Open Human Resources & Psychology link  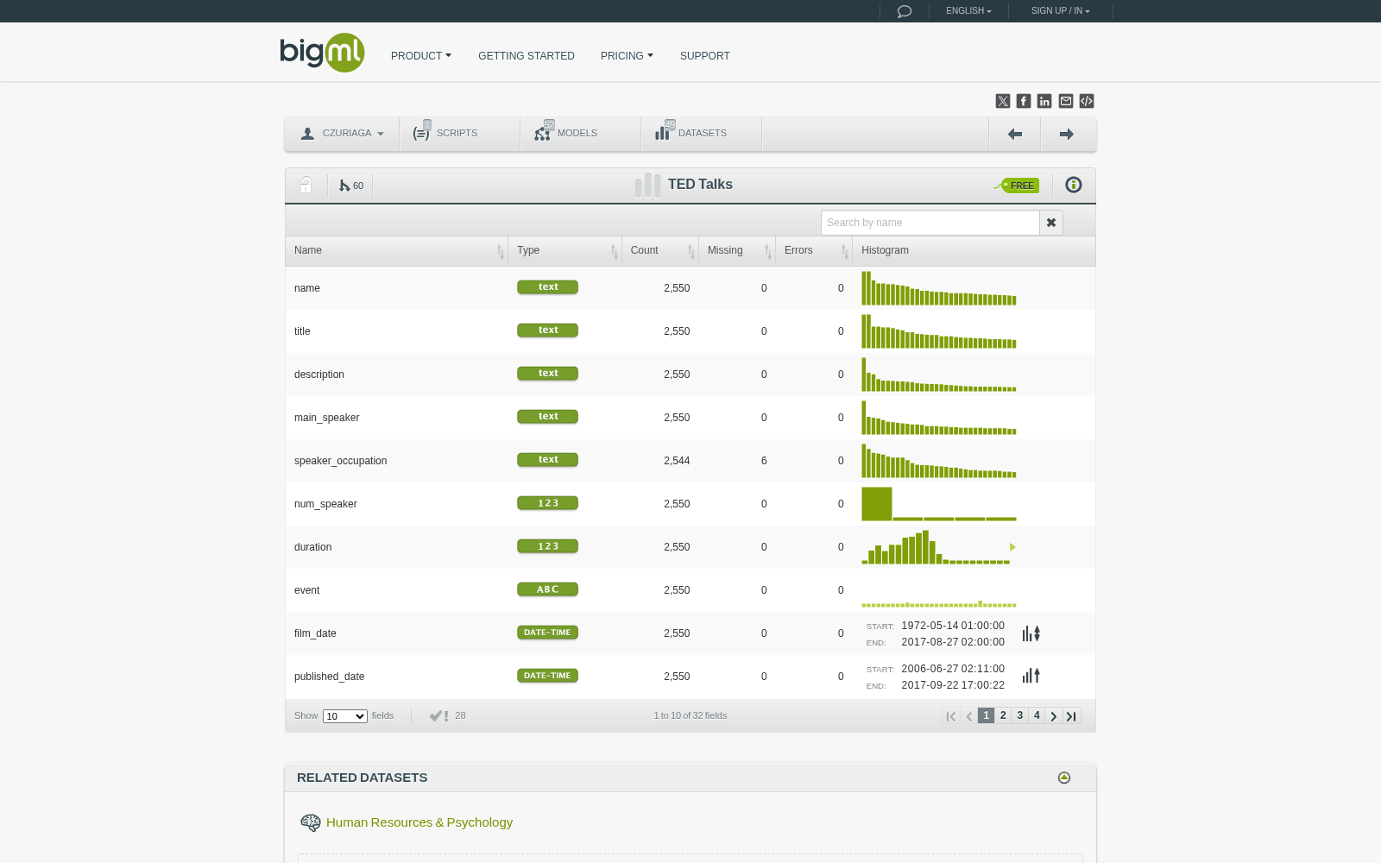tap(419, 822)
